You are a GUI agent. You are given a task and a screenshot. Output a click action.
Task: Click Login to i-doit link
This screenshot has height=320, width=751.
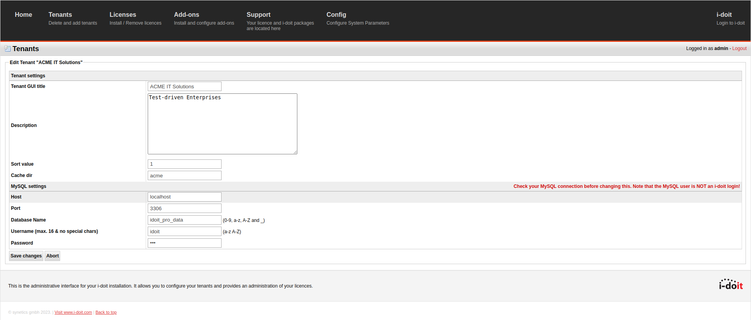point(730,23)
